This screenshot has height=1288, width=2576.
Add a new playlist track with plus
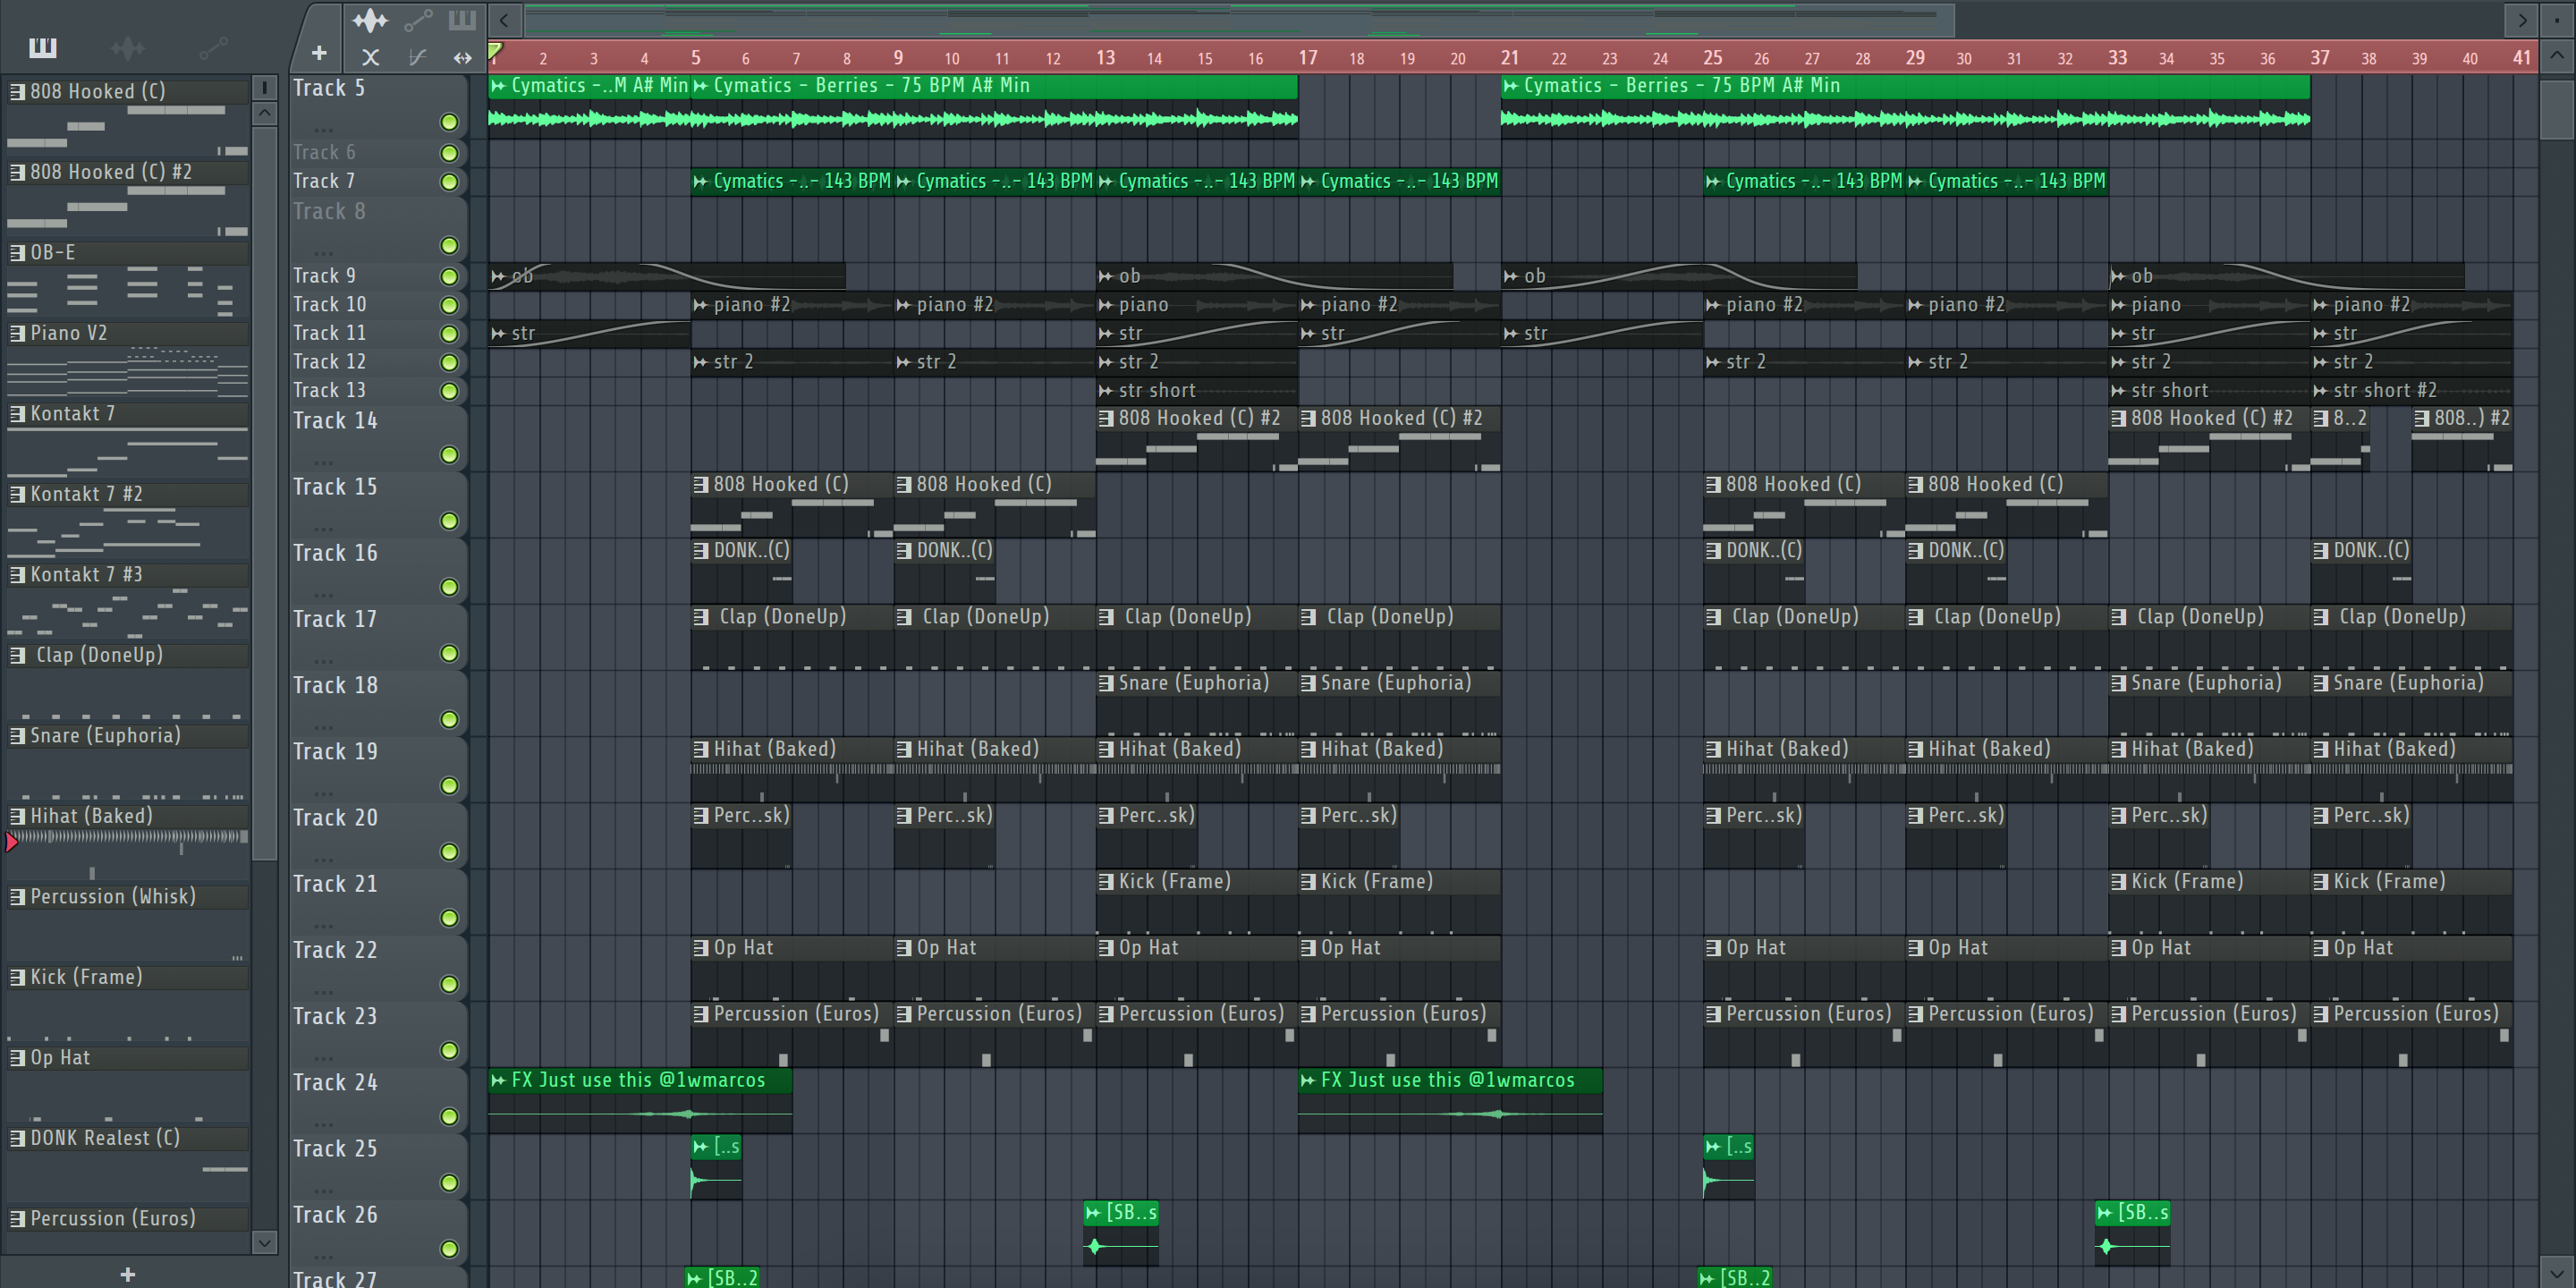(x=319, y=53)
